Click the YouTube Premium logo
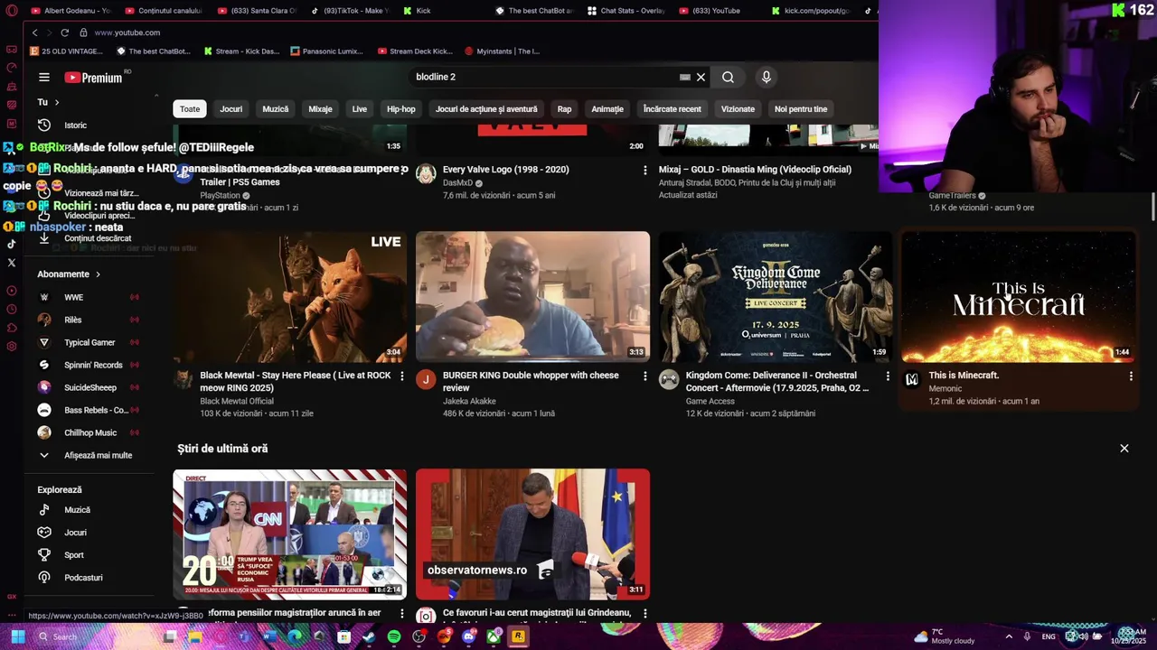1157x650 pixels. pyautogui.click(x=93, y=78)
